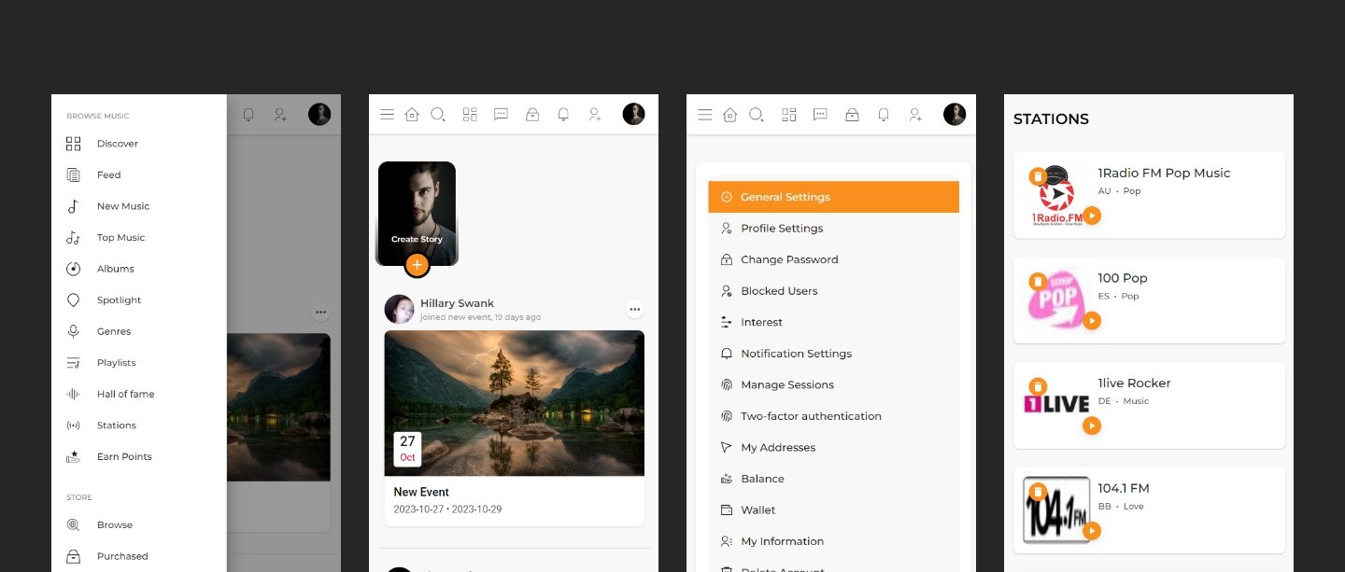Open the New Event lake photo

tap(514, 403)
